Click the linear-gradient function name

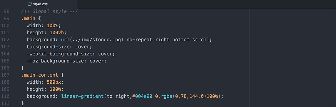click(x=82, y=96)
